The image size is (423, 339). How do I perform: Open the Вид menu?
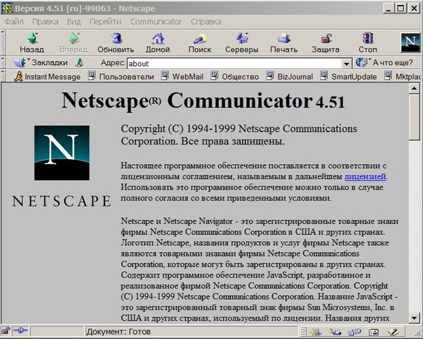pos(74,22)
